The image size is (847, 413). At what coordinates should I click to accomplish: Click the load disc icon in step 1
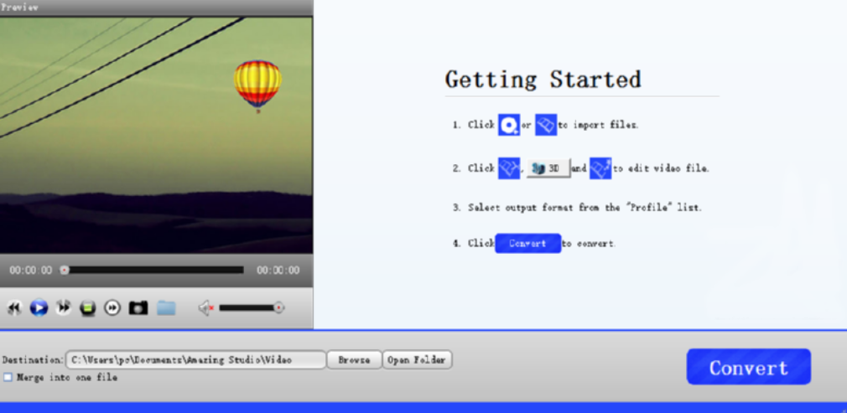pos(509,125)
